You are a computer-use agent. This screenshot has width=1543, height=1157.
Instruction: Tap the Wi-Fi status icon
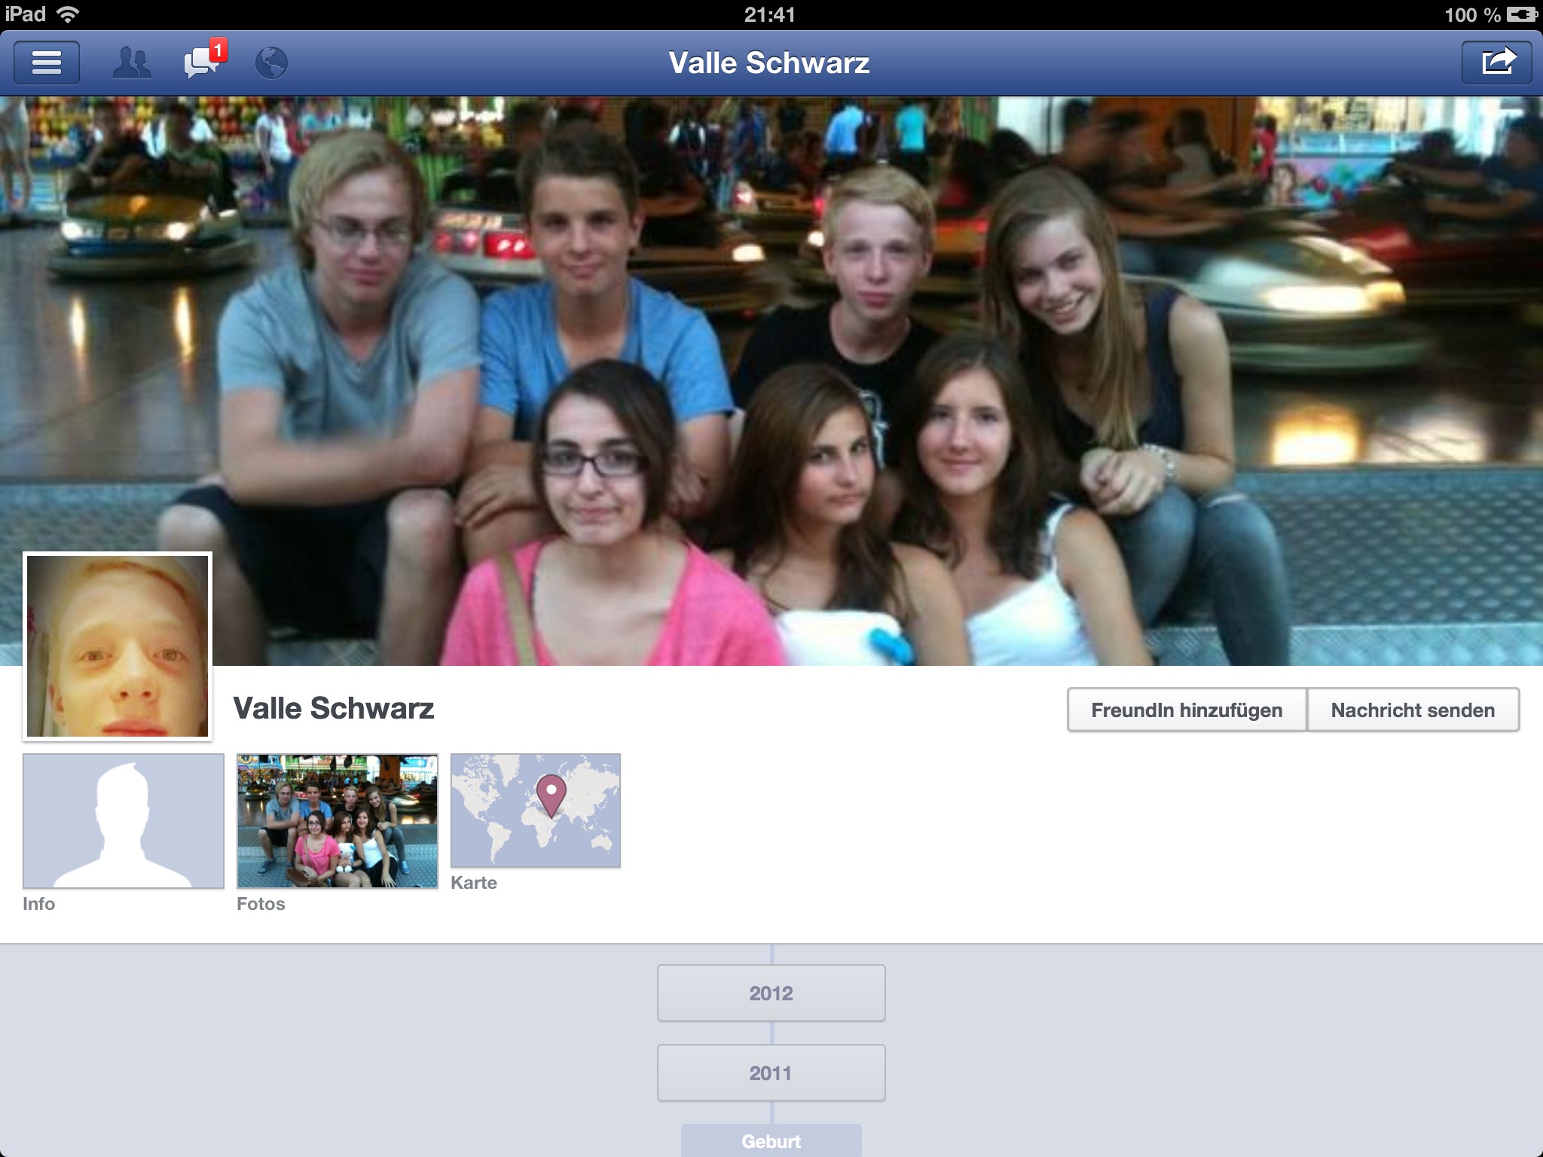pos(68,14)
